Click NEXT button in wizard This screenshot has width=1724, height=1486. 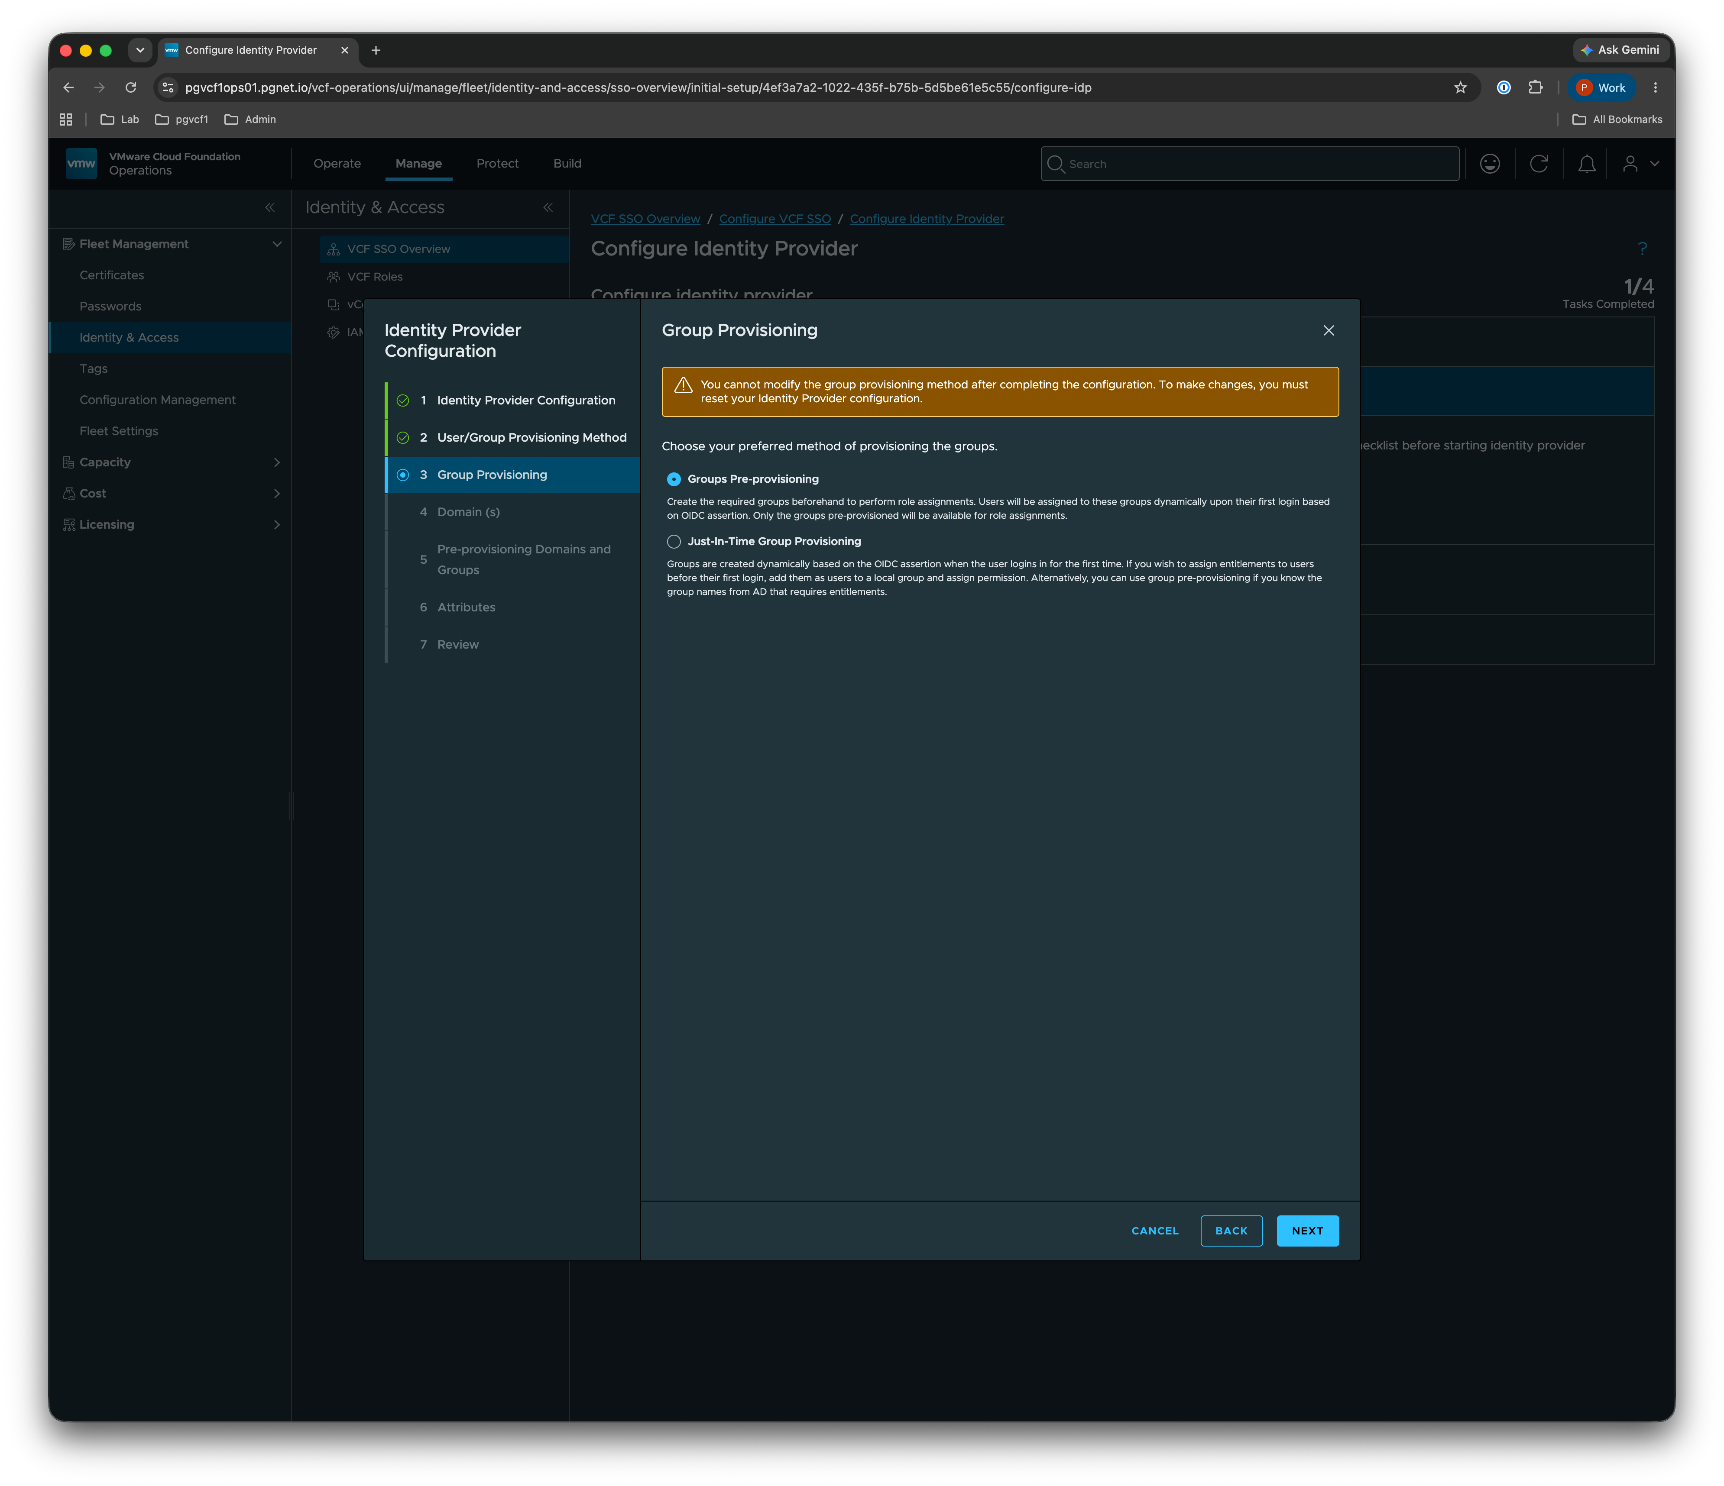1307,1231
